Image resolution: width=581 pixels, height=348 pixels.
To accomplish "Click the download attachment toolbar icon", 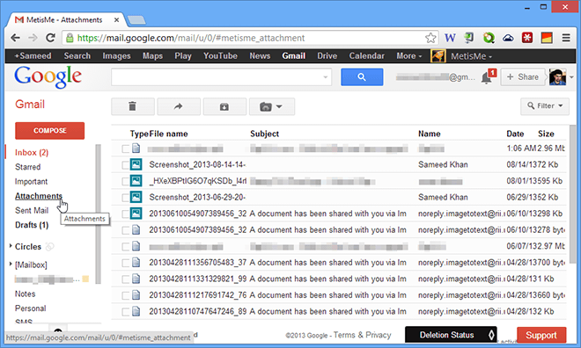I will click(x=224, y=106).
